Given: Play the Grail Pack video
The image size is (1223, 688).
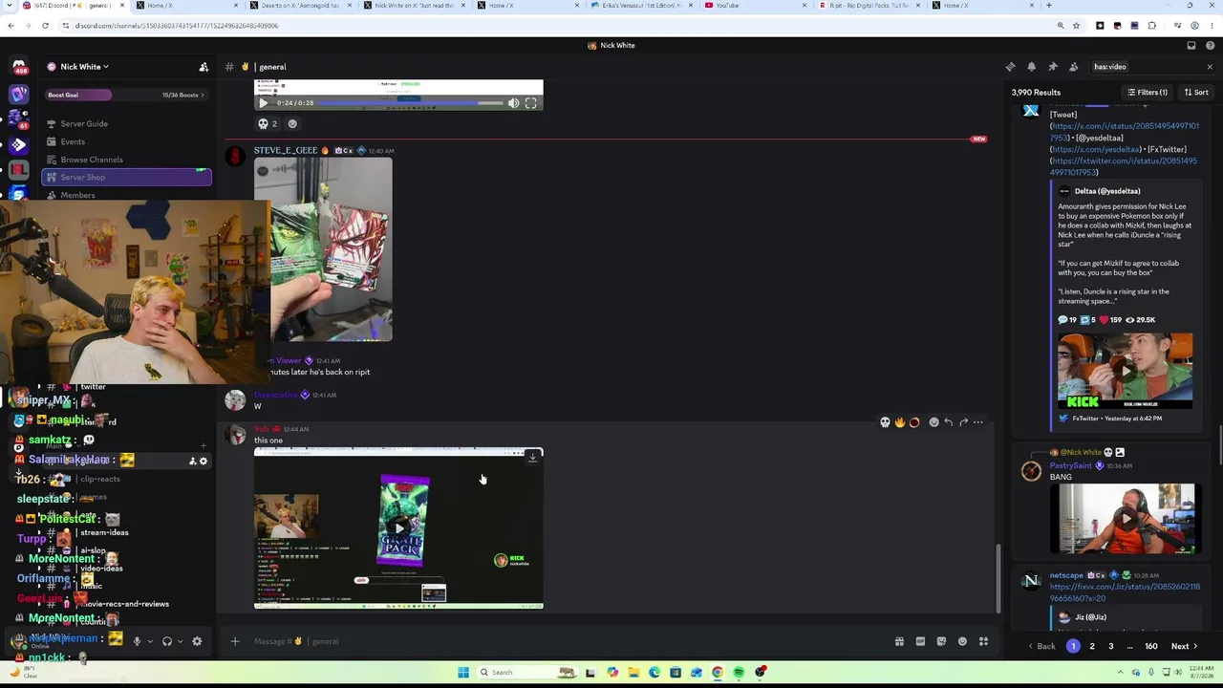Looking at the screenshot, I should (399, 527).
